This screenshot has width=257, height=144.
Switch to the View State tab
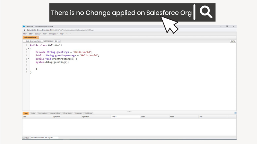tap(67, 113)
